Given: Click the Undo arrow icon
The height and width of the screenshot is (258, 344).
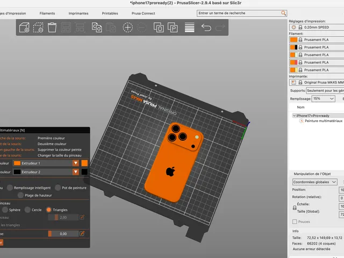Looking at the screenshot, I should (206, 27).
